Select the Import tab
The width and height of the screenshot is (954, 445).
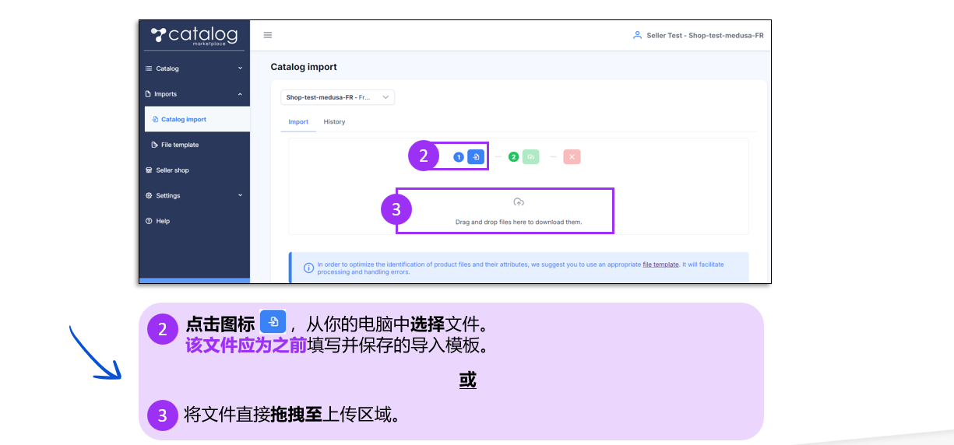tap(298, 122)
